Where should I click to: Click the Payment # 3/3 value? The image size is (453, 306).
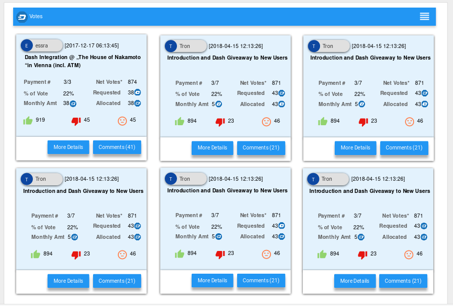point(67,82)
